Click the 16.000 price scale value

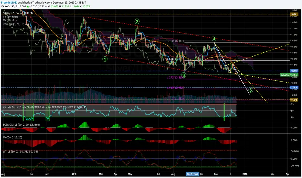coord(294,47)
